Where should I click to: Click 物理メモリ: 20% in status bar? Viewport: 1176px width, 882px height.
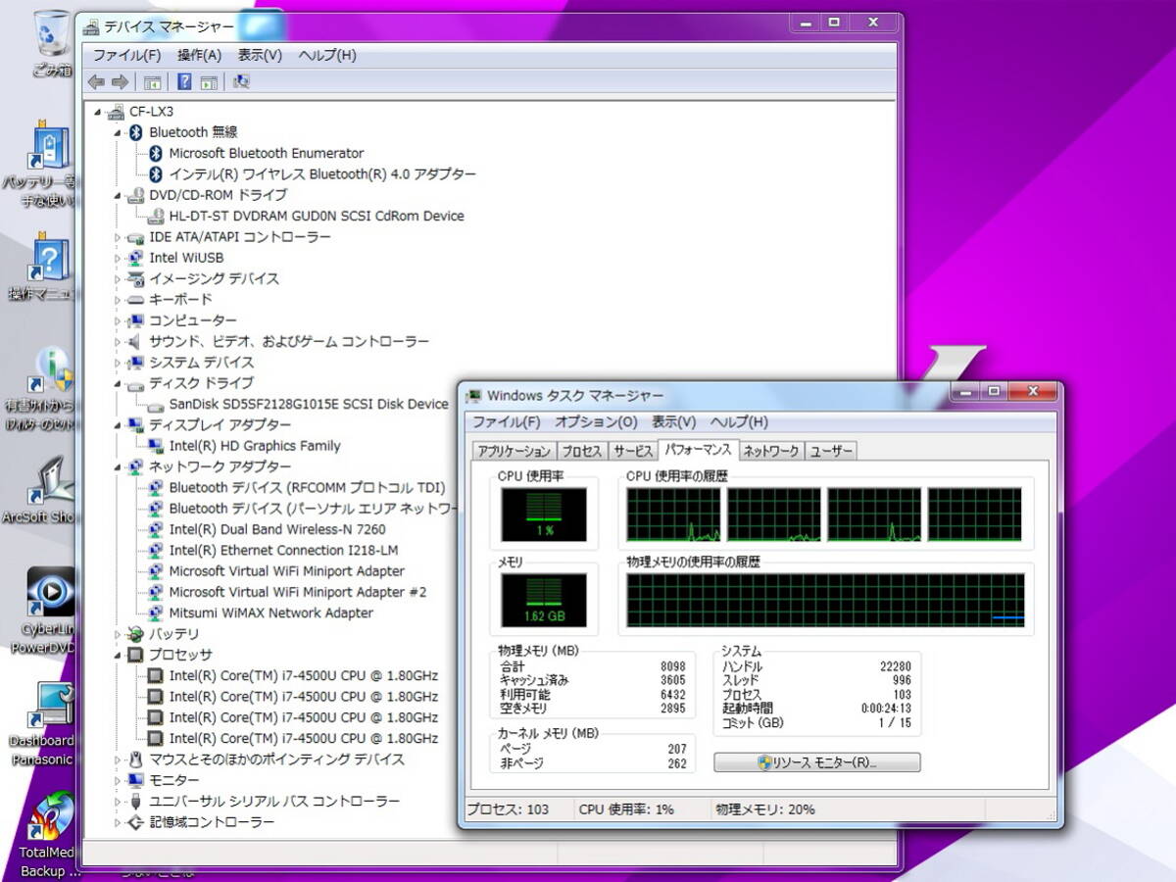tap(764, 809)
